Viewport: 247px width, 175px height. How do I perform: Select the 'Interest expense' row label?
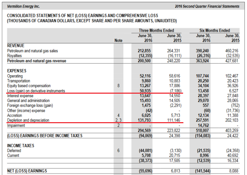click(20, 96)
